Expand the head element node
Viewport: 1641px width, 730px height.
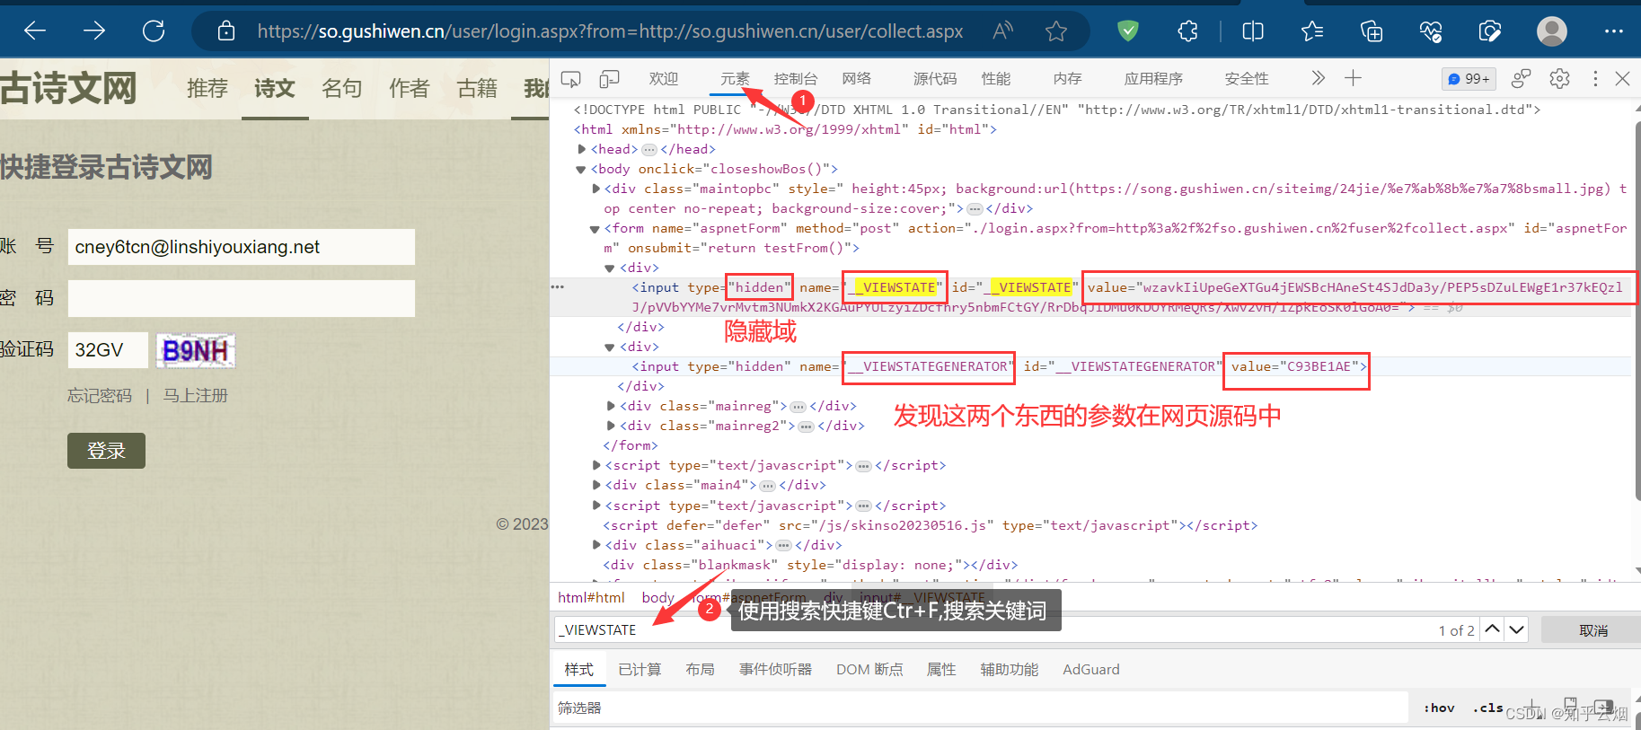coord(582,149)
